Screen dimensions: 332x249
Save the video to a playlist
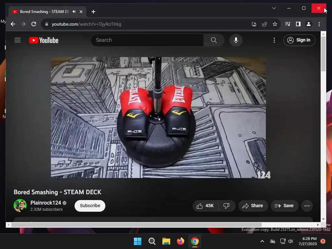point(284,206)
